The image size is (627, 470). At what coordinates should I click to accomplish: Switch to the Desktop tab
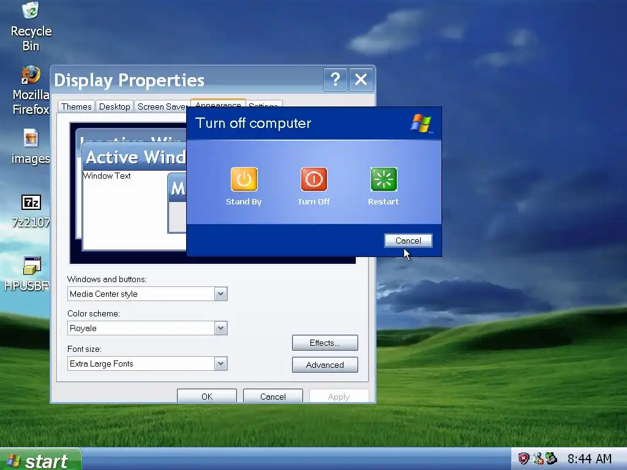(115, 106)
